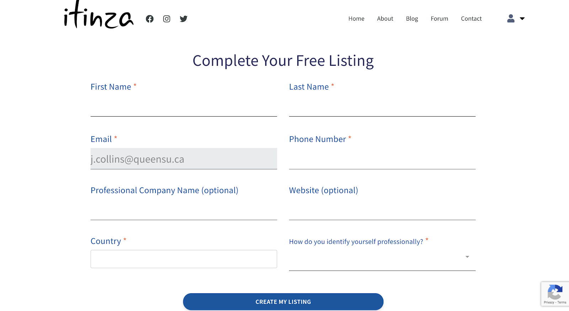This screenshot has width=569, height=311.
Task: Click the Professional Company Name field
Action: [184, 210]
